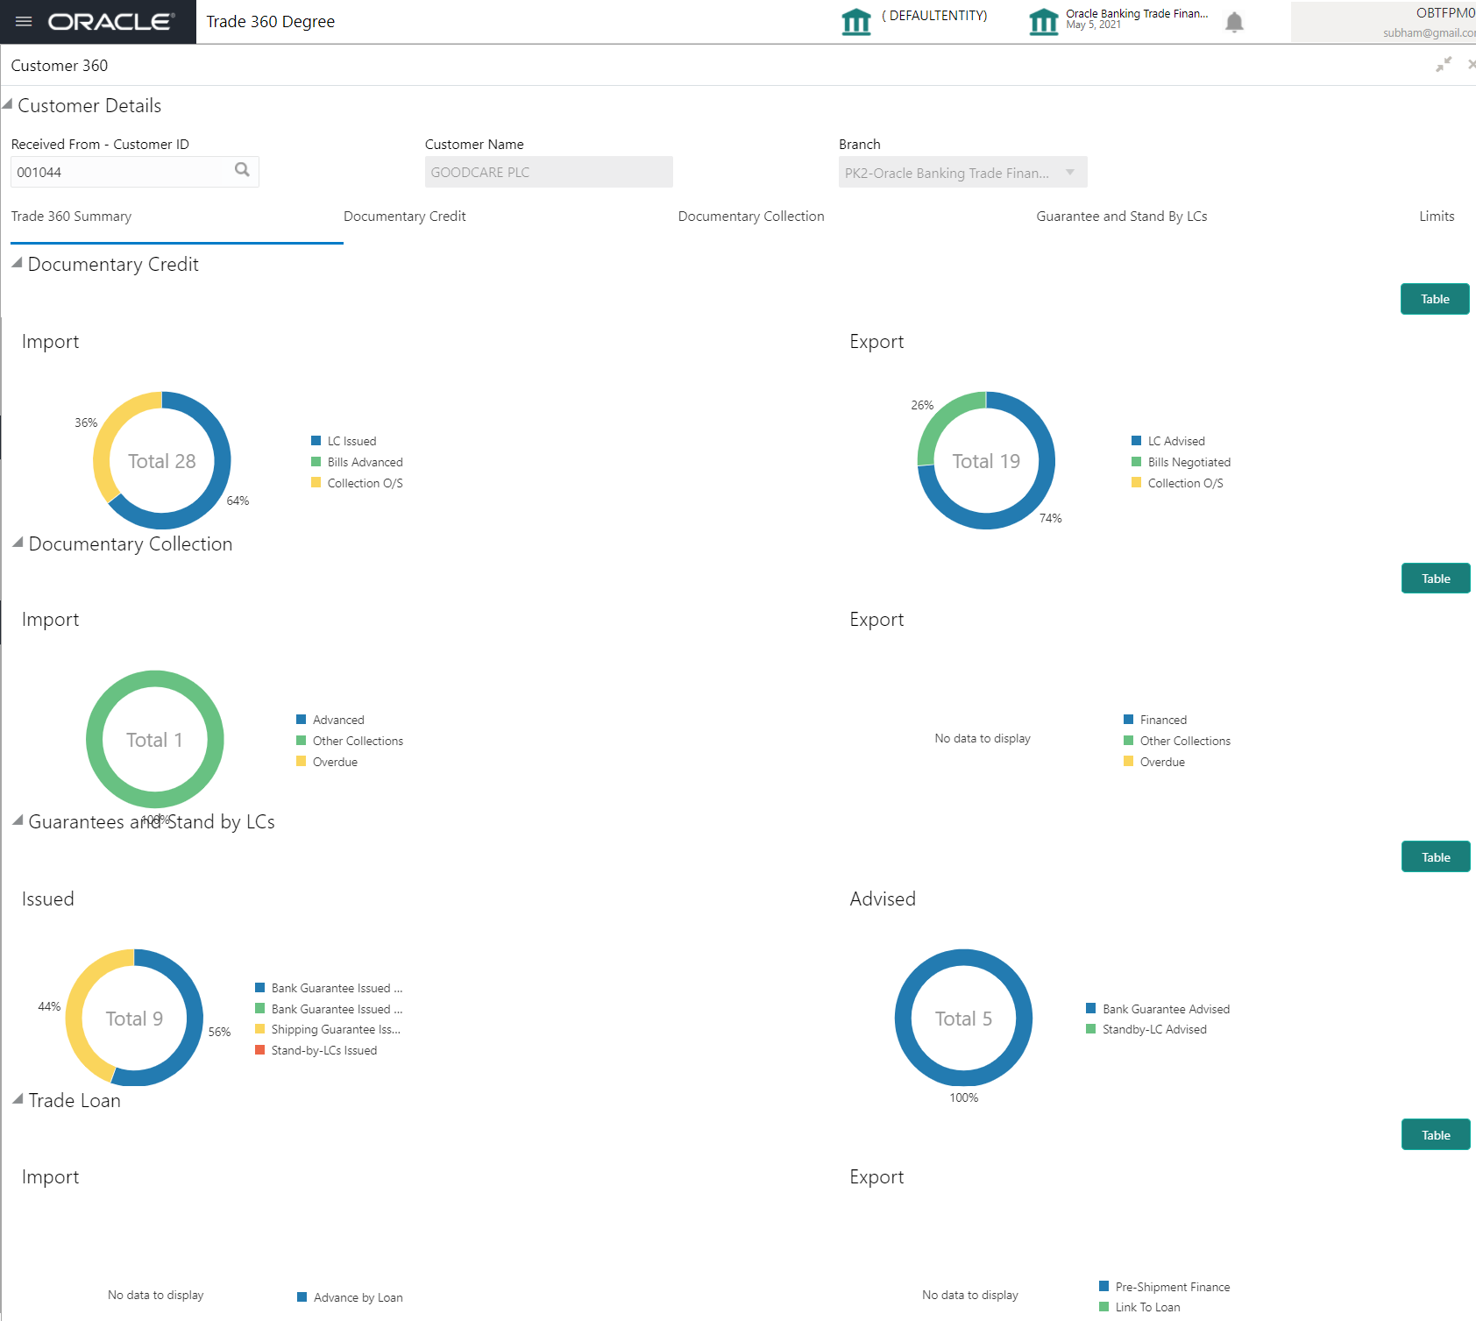1476x1321 pixels.
Task: Click the Customer ID search magnifier icon
Action: tap(242, 170)
